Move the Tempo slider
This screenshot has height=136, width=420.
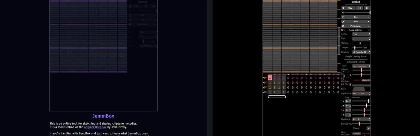click(x=357, y=48)
